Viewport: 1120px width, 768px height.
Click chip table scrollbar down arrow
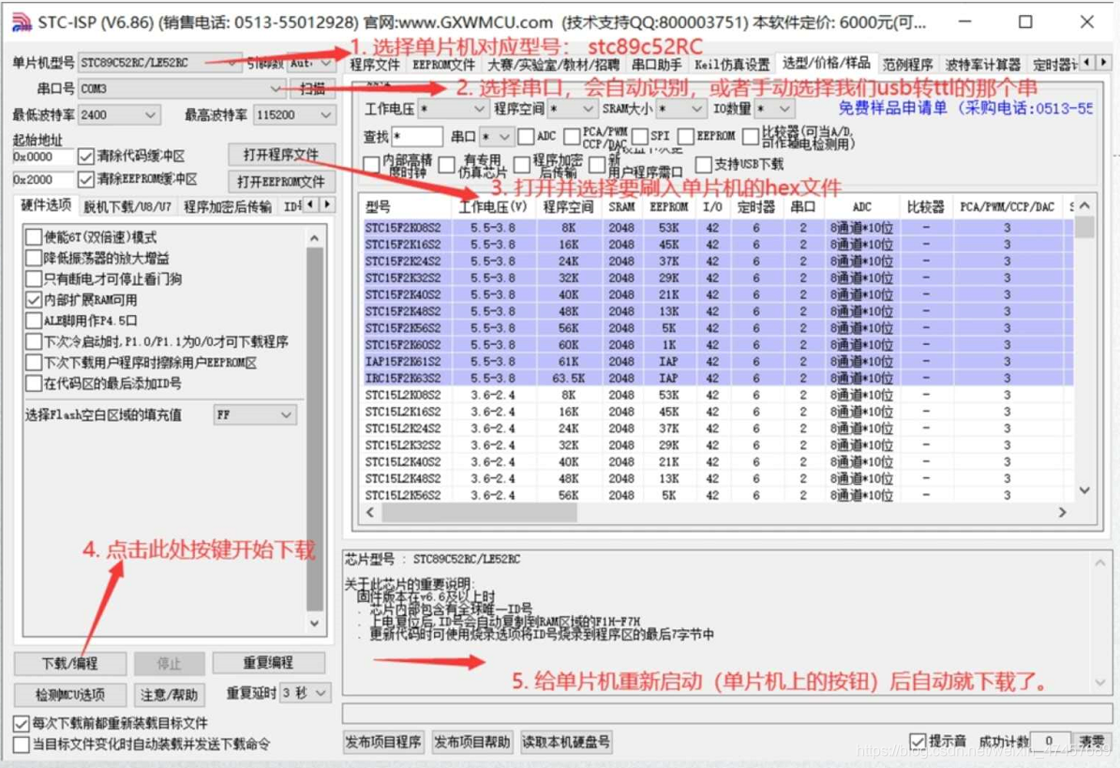tap(1085, 490)
